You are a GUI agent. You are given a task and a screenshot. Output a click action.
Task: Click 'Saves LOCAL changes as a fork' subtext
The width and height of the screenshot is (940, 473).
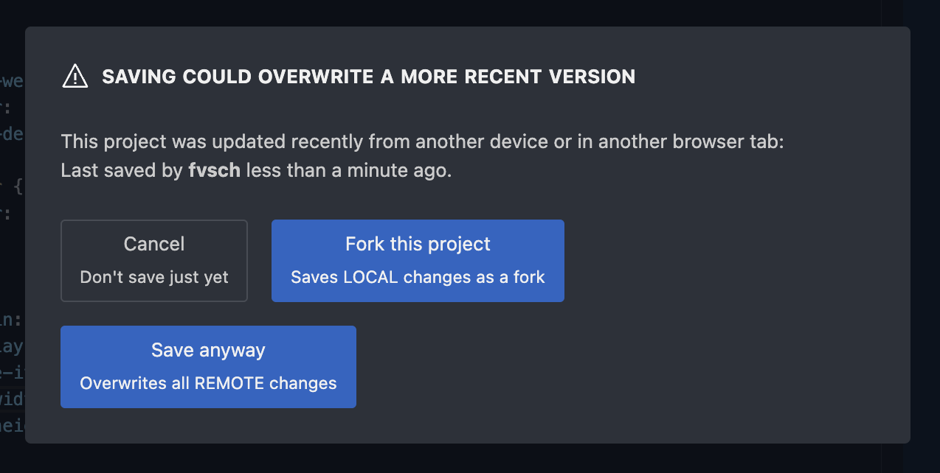[x=418, y=277]
